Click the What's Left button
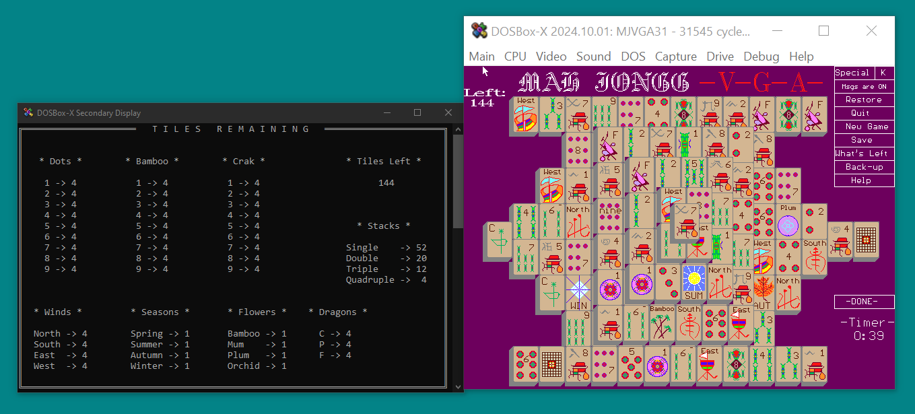 [864, 153]
